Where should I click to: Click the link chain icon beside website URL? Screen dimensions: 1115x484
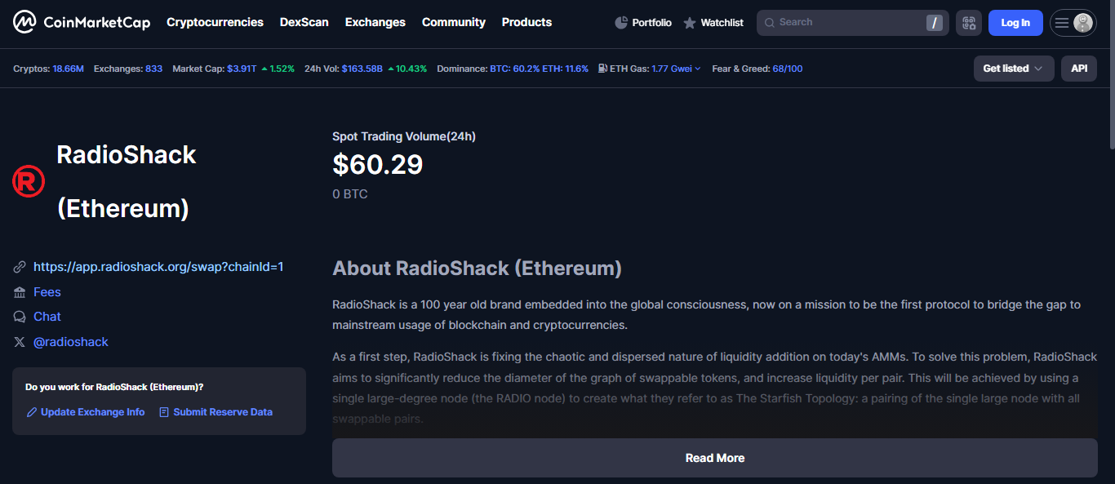coord(20,268)
